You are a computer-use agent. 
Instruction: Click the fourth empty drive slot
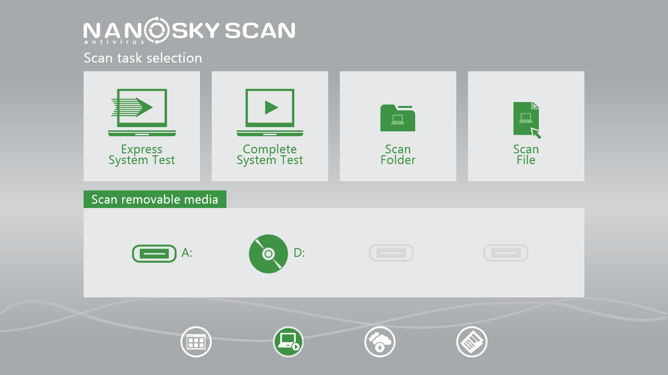506,253
